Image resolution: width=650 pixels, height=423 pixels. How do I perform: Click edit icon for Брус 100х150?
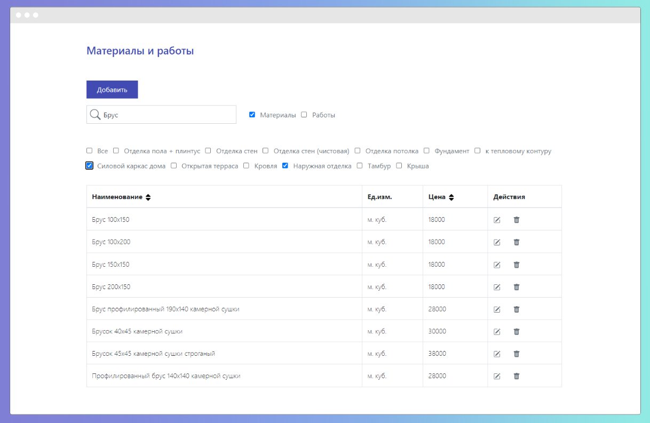497,220
